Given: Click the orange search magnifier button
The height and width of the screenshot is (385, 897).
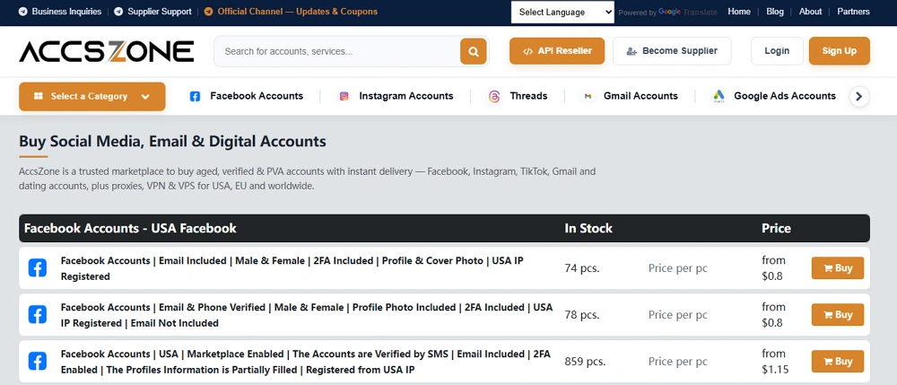Looking at the screenshot, I should pos(473,51).
